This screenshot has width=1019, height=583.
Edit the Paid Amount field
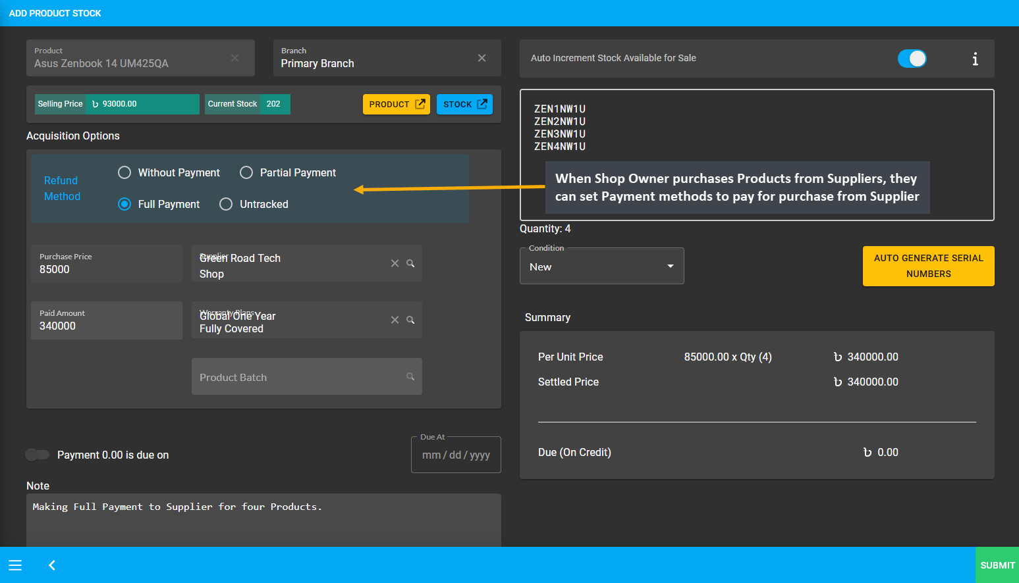coord(107,320)
